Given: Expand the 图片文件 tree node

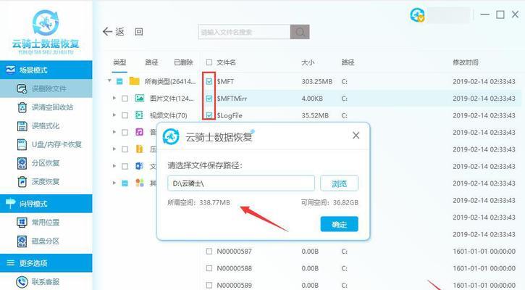Looking at the screenshot, I should [x=114, y=98].
